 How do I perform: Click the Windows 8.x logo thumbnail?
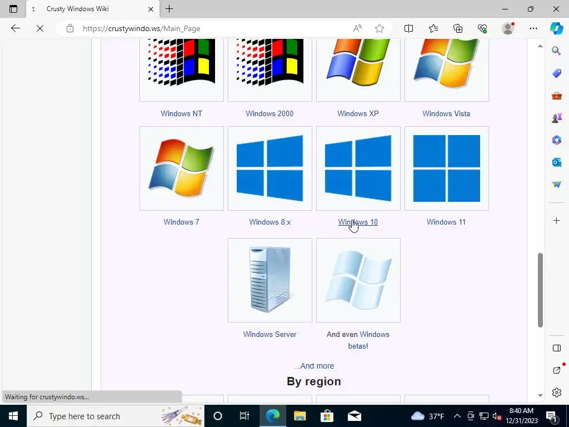(x=270, y=168)
